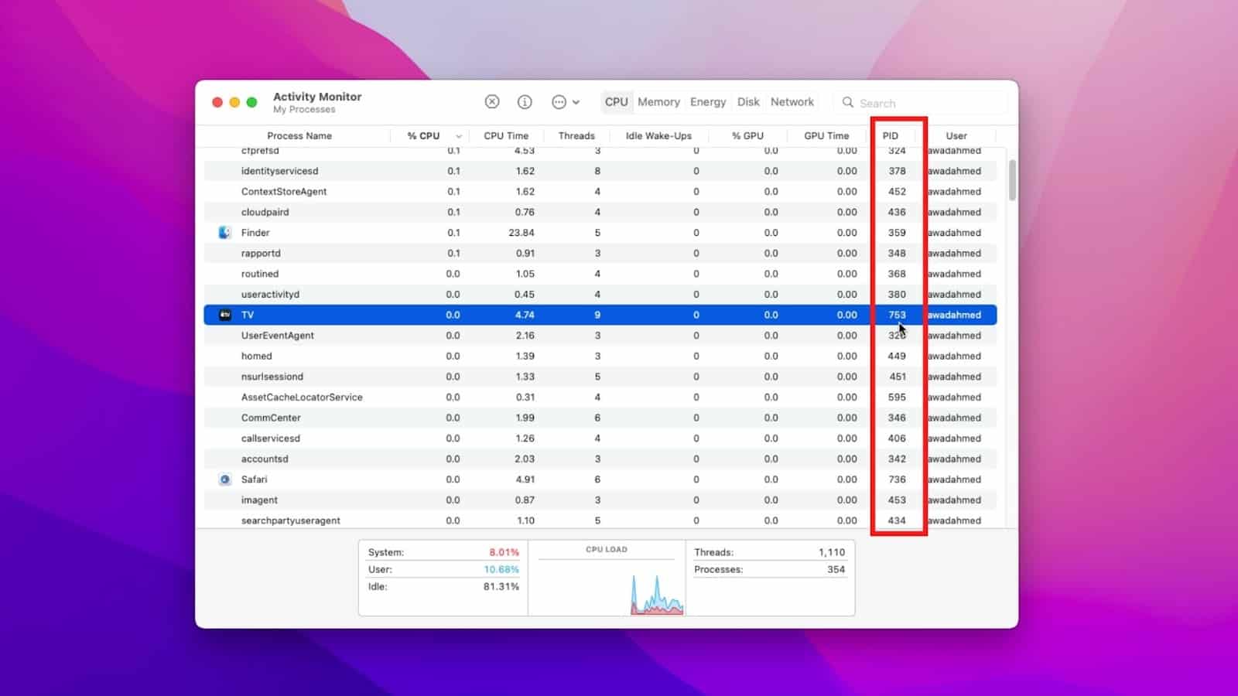Click the TV app icon in the selected row
1238x696 pixels.
point(224,315)
